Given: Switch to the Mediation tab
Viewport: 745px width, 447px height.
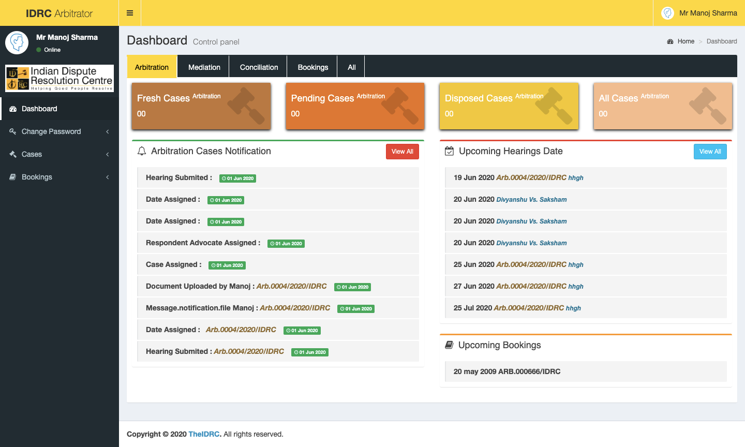Looking at the screenshot, I should tap(204, 67).
